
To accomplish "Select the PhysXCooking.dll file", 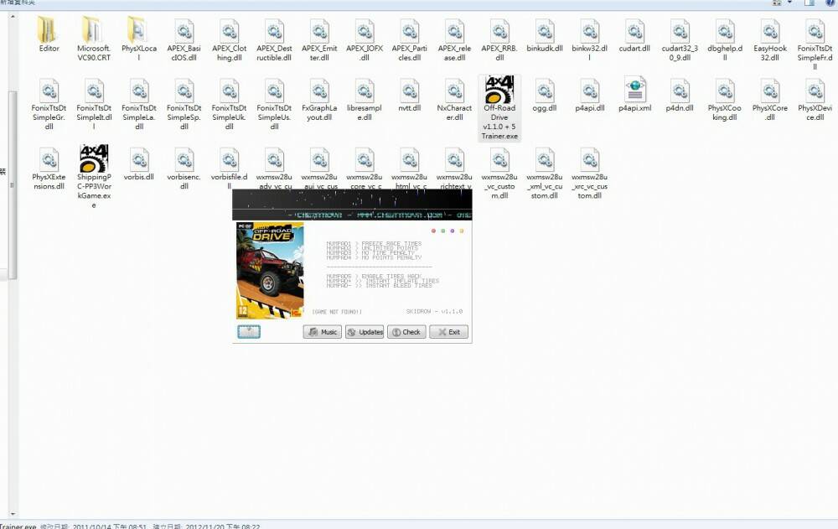I will pyautogui.click(x=725, y=98).
